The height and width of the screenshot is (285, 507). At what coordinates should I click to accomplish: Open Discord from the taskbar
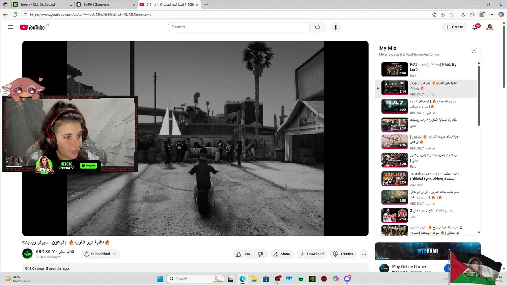pyautogui.click(x=347, y=279)
